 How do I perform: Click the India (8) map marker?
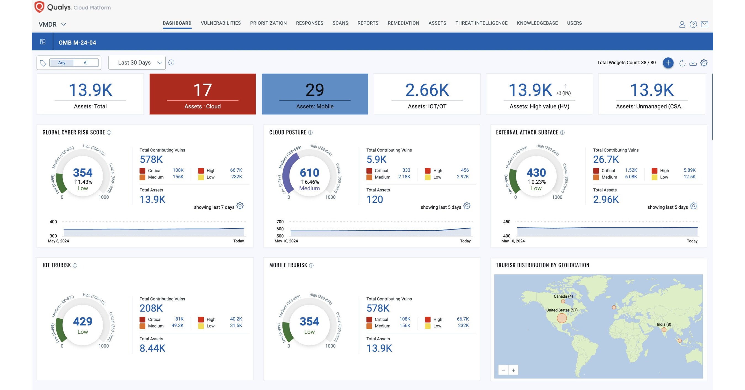pyautogui.click(x=664, y=330)
